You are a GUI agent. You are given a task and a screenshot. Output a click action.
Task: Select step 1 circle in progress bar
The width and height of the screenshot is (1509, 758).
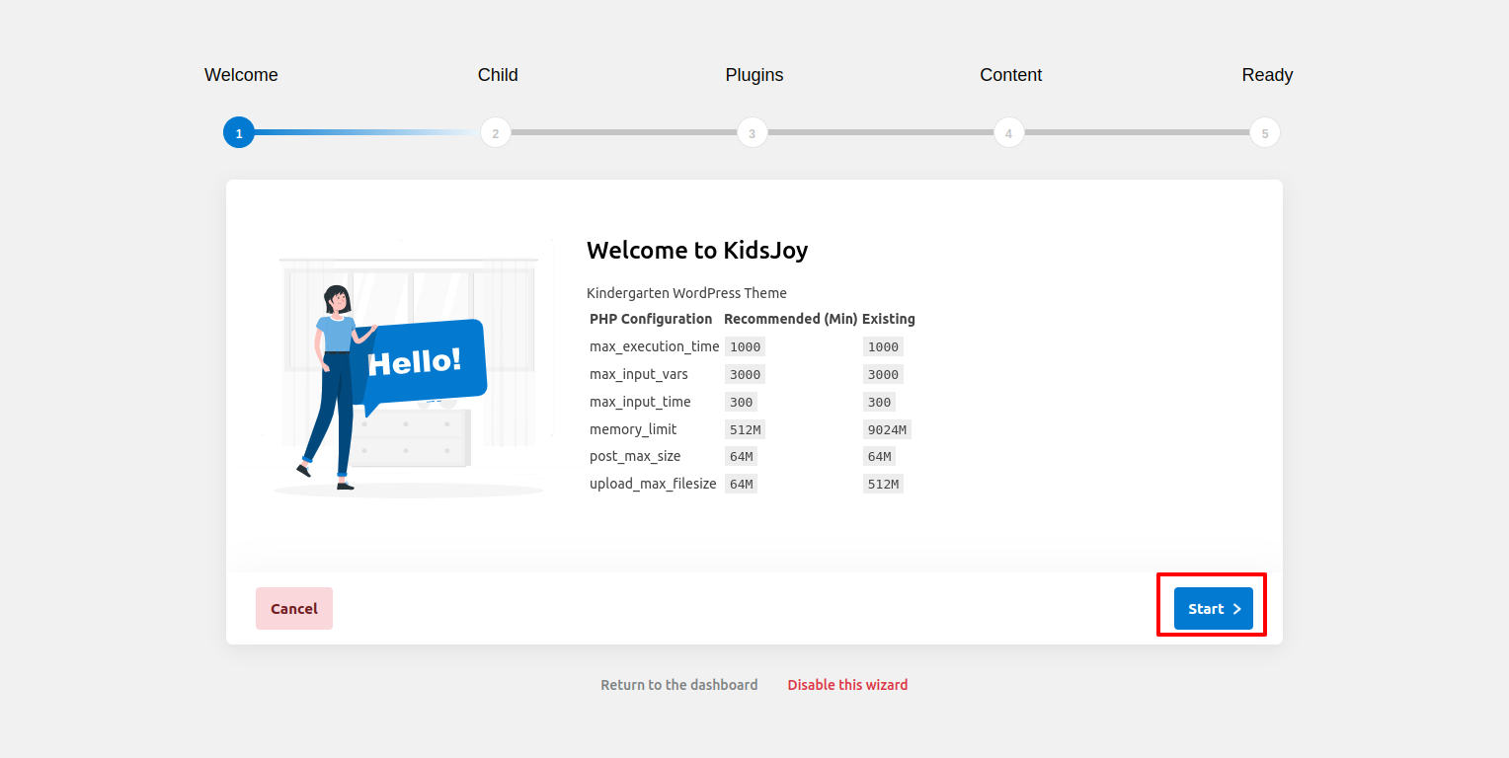click(239, 132)
